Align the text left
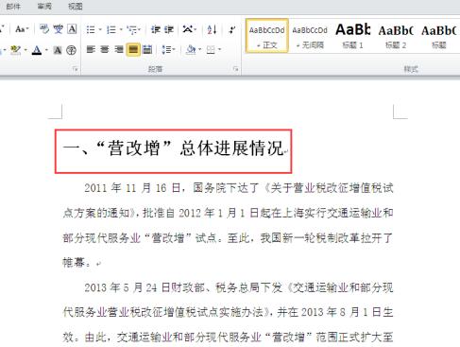460x347 pixels. [x=91, y=49]
